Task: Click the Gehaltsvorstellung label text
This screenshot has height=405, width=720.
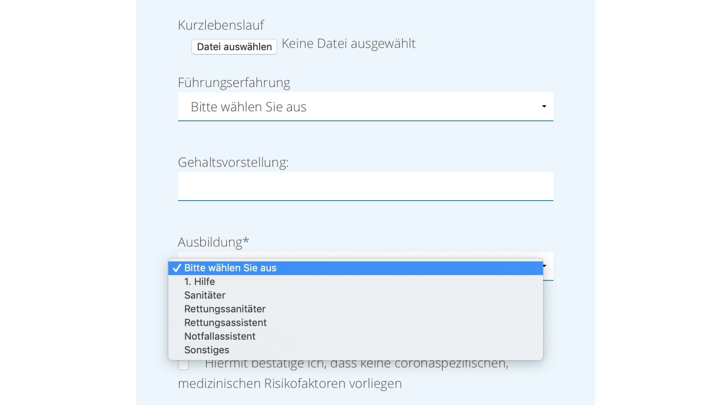Action: coord(233,162)
